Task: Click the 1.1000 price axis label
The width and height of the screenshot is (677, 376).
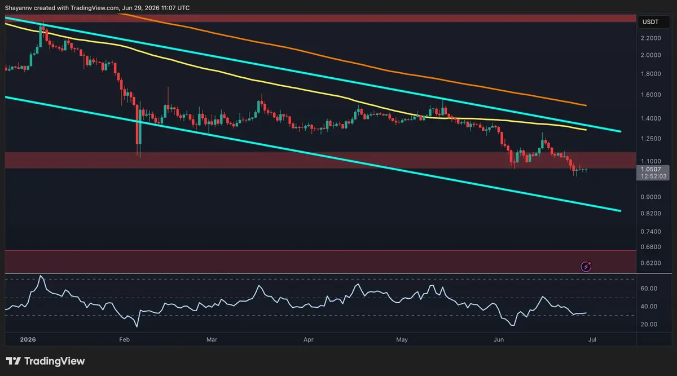Action: pos(651,161)
